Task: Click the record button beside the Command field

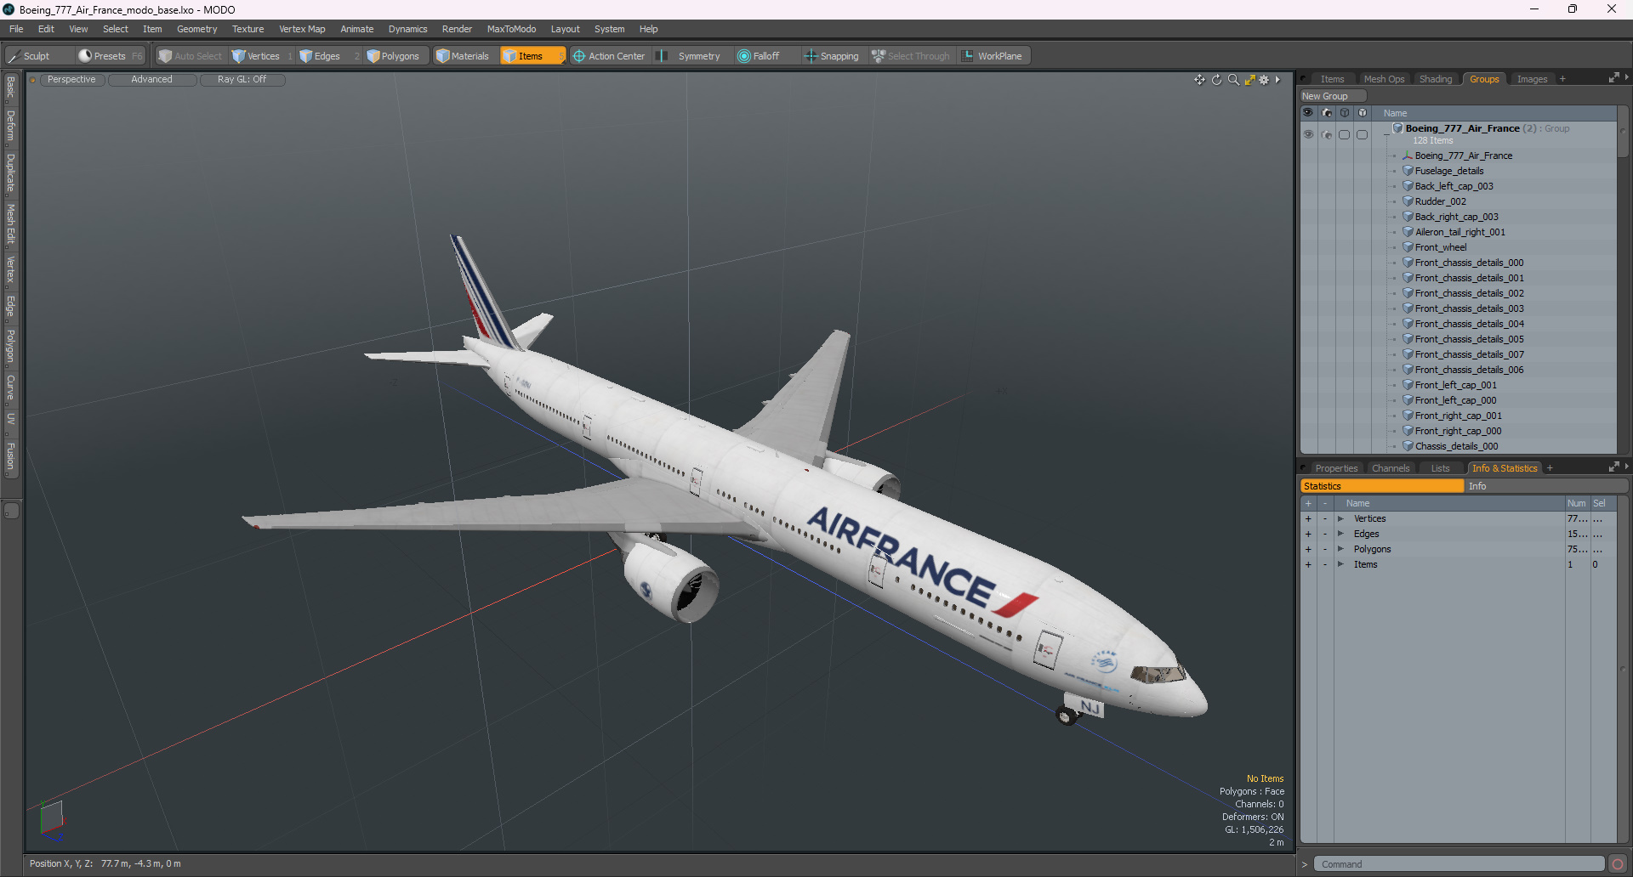Action: 1618,864
